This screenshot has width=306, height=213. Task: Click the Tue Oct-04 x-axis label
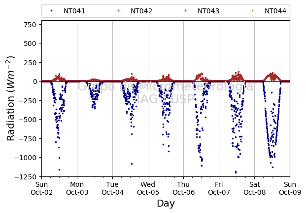pos(113,188)
